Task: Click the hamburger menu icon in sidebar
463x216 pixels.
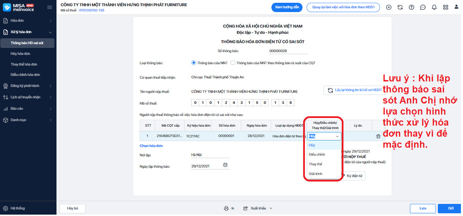Action: 50,7
